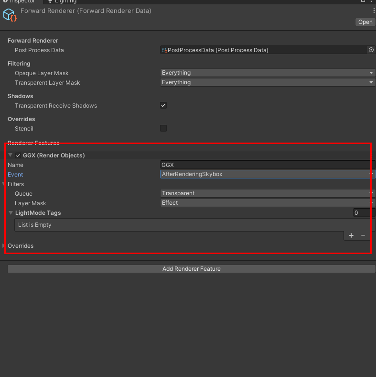376x377 pixels.
Task: Open the Queue dropdown set to Transparent
Action: (x=268, y=193)
